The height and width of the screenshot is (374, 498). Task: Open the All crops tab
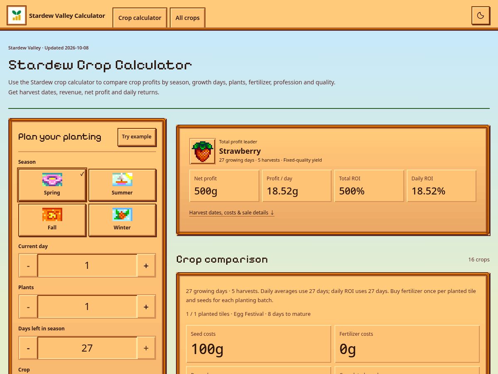[x=188, y=18]
